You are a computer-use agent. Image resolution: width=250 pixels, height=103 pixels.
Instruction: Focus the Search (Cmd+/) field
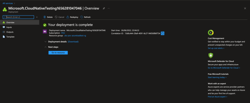tap(18, 17)
